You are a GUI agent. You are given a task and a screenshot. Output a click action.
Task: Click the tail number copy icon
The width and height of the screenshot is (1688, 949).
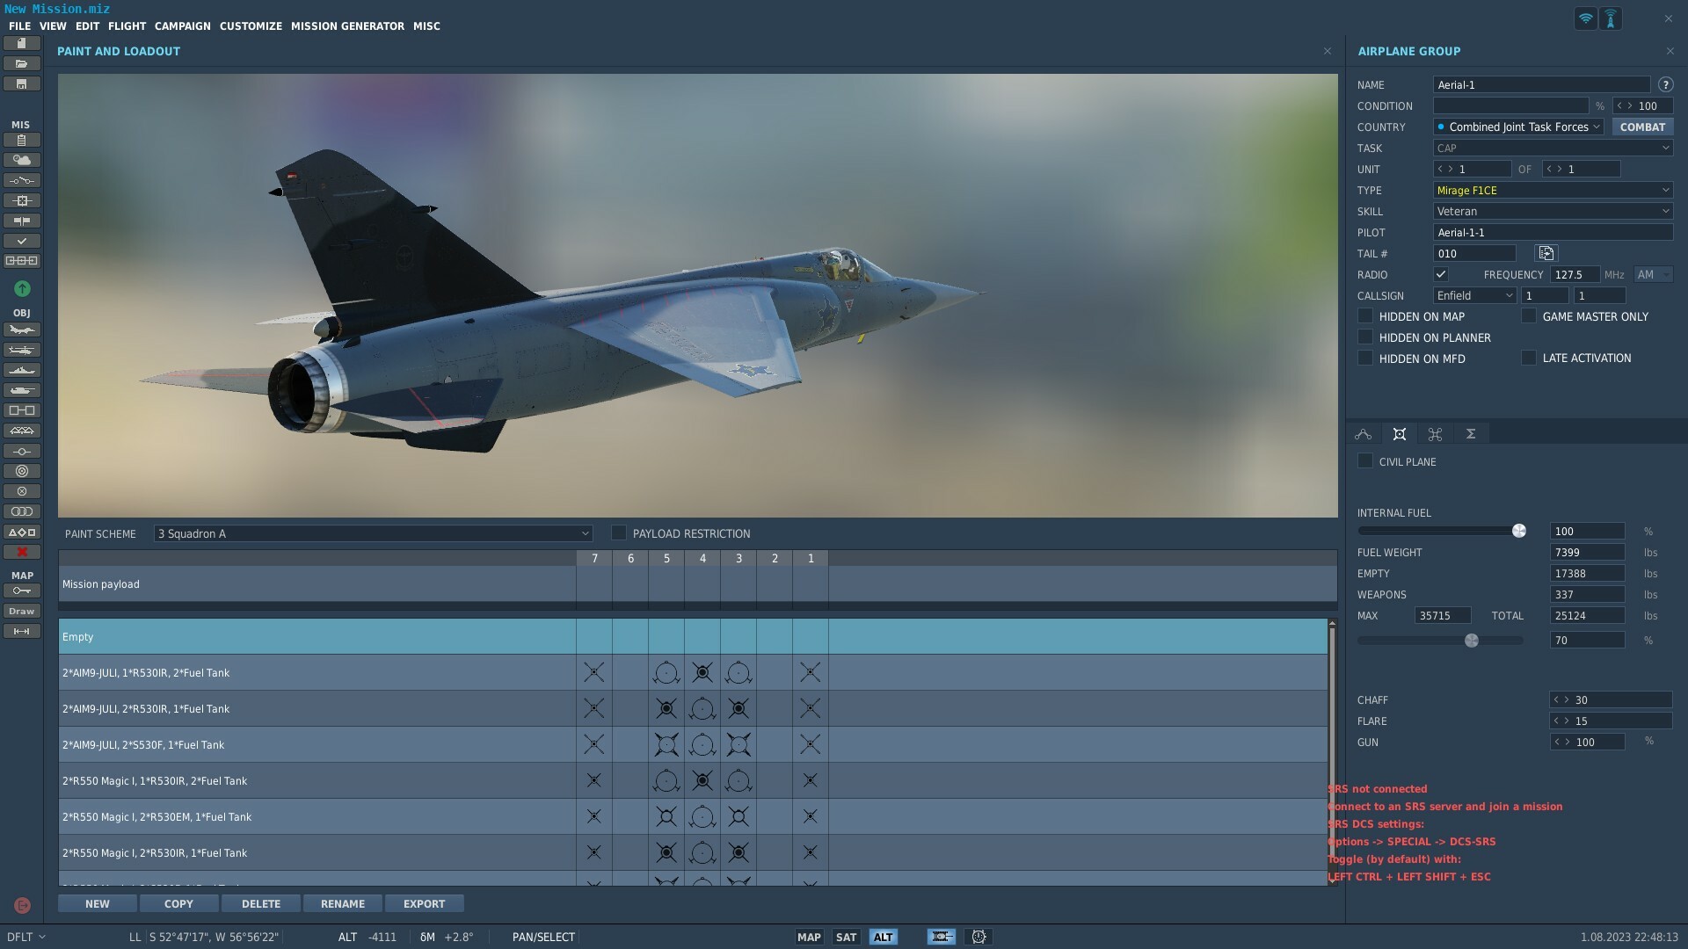click(1546, 253)
